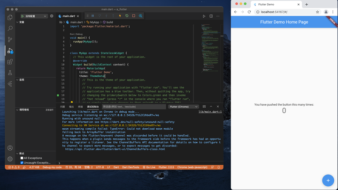Disable Uncaught Exceptions breakpoint checkbox
338x190 pixels.
[x=22, y=163]
